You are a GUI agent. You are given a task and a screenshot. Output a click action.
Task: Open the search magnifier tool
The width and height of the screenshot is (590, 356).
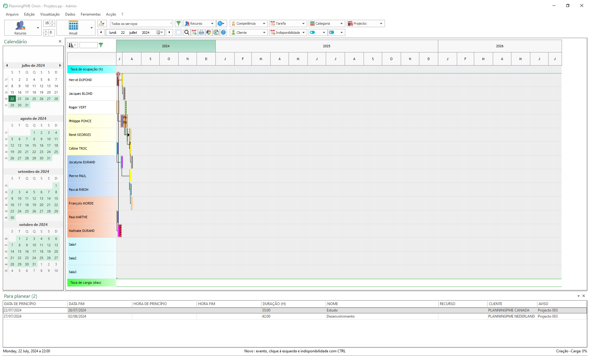click(187, 32)
